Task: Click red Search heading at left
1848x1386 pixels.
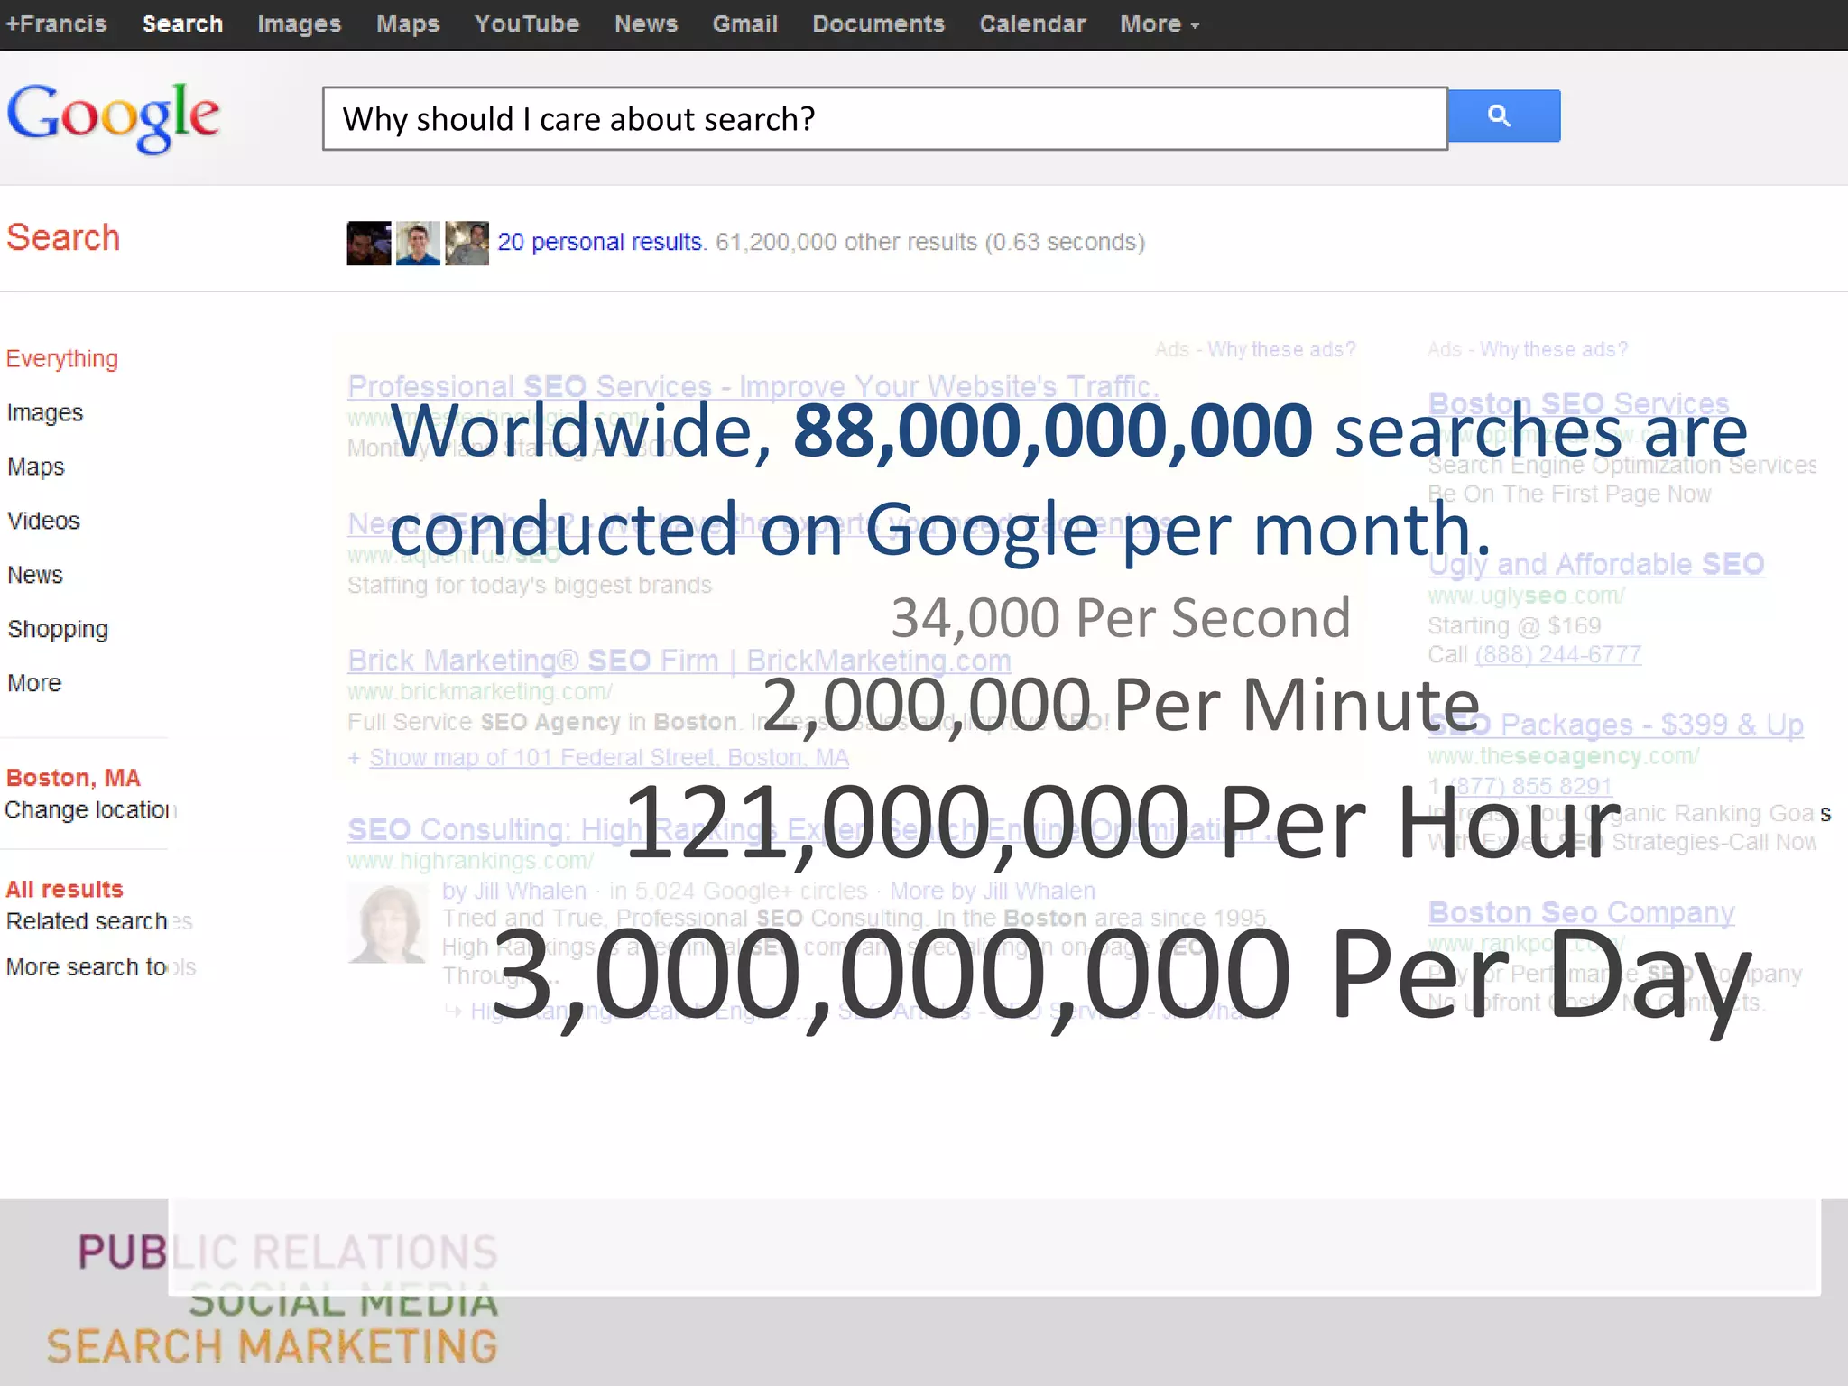Action: pos(63,238)
